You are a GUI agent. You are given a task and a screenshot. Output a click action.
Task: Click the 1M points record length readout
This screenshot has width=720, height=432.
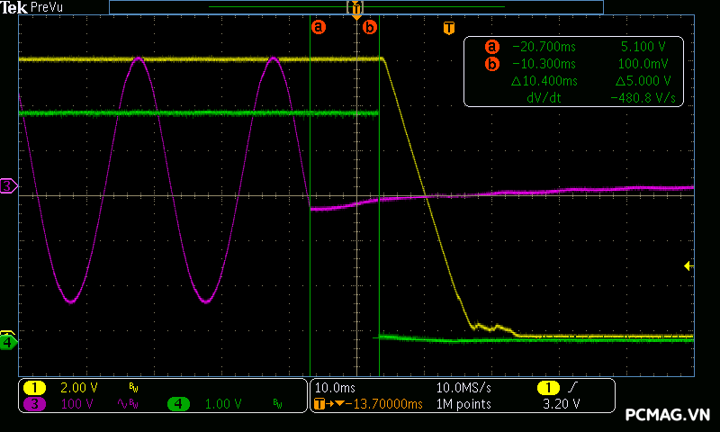[x=463, y=405]
